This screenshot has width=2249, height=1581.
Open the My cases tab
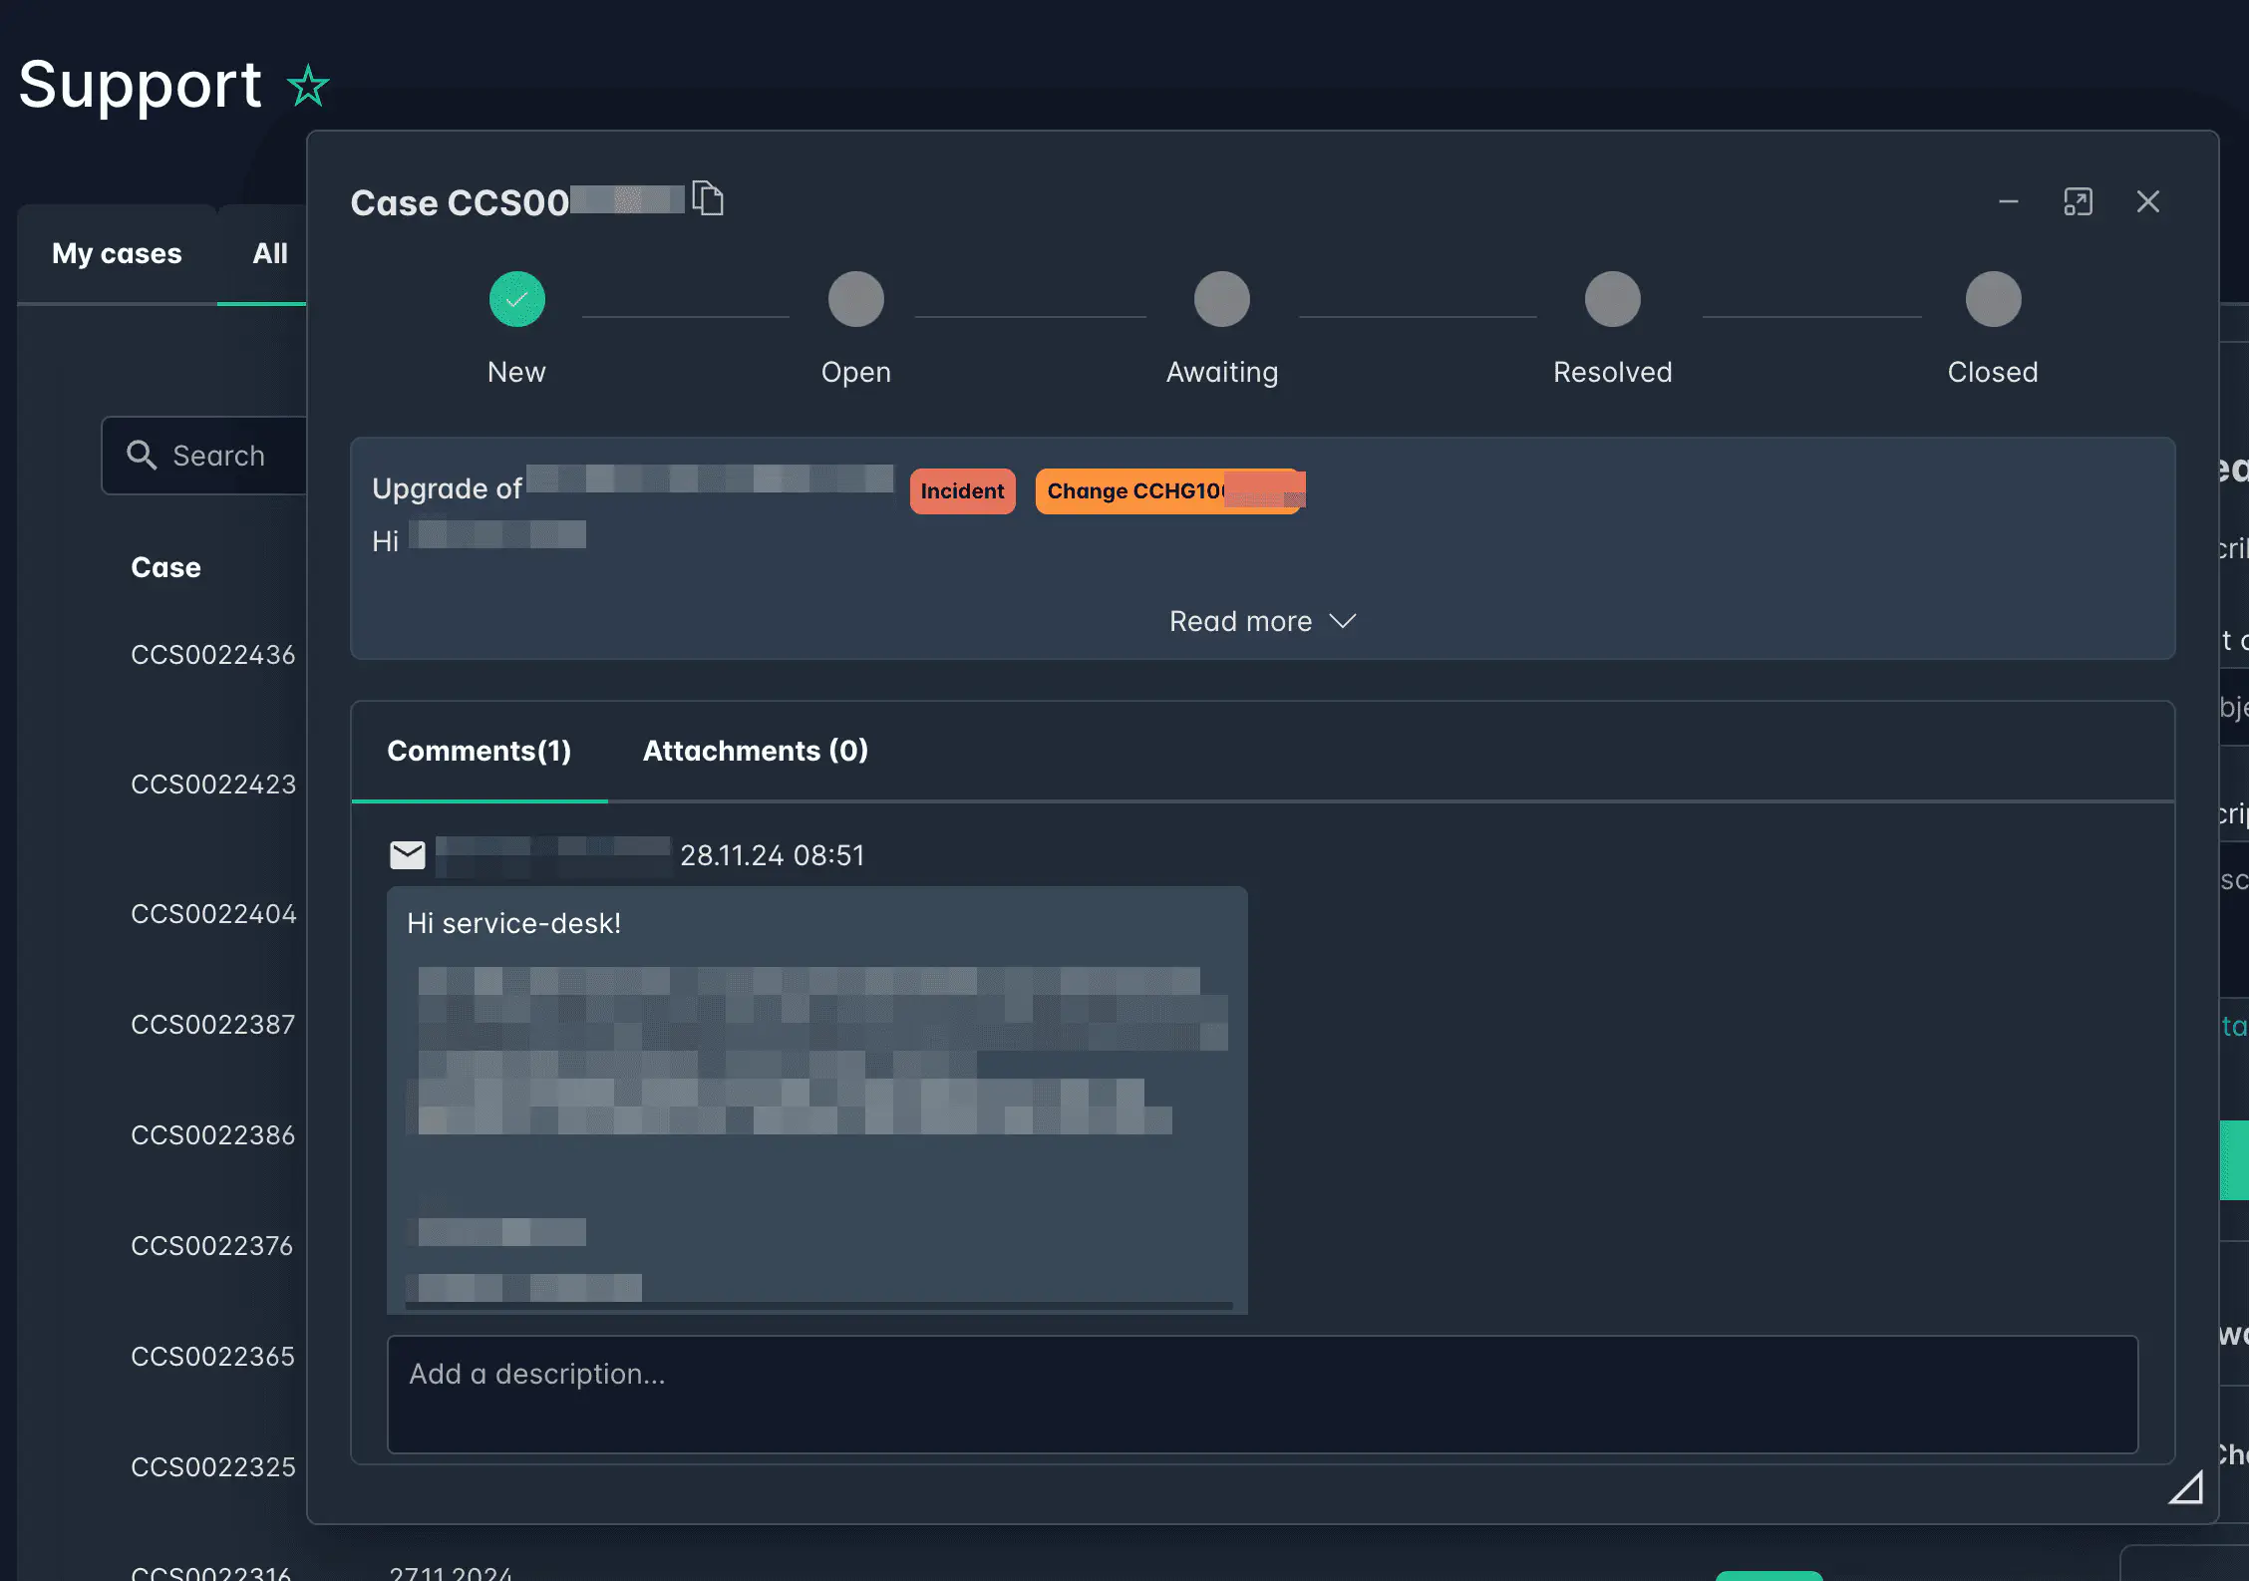point(117,254)
